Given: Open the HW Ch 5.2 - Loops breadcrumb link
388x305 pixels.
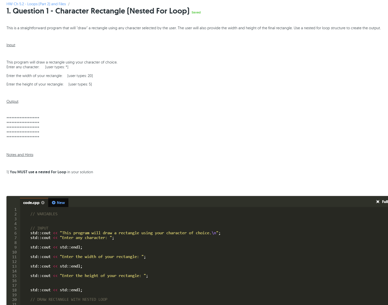Looking at the screenshot, I should (x=36, y=4).
